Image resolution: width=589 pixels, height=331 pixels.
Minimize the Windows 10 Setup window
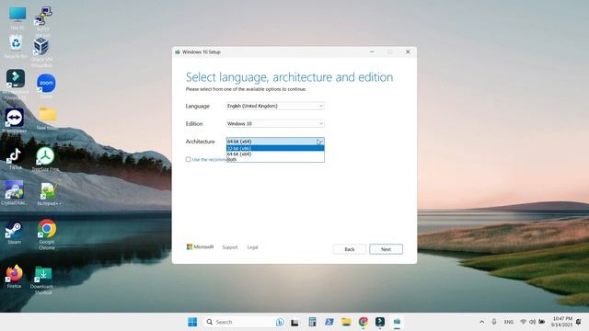(372, 51)
